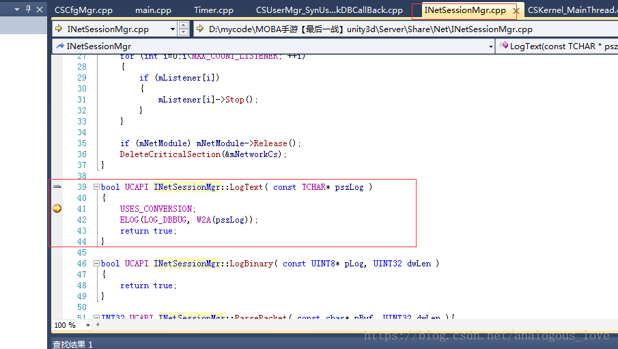Viewport: 618px width, 349px height.
Task: Click LogBinary function name on line 46
Action: pyautogui.click(x=251, y=264)
